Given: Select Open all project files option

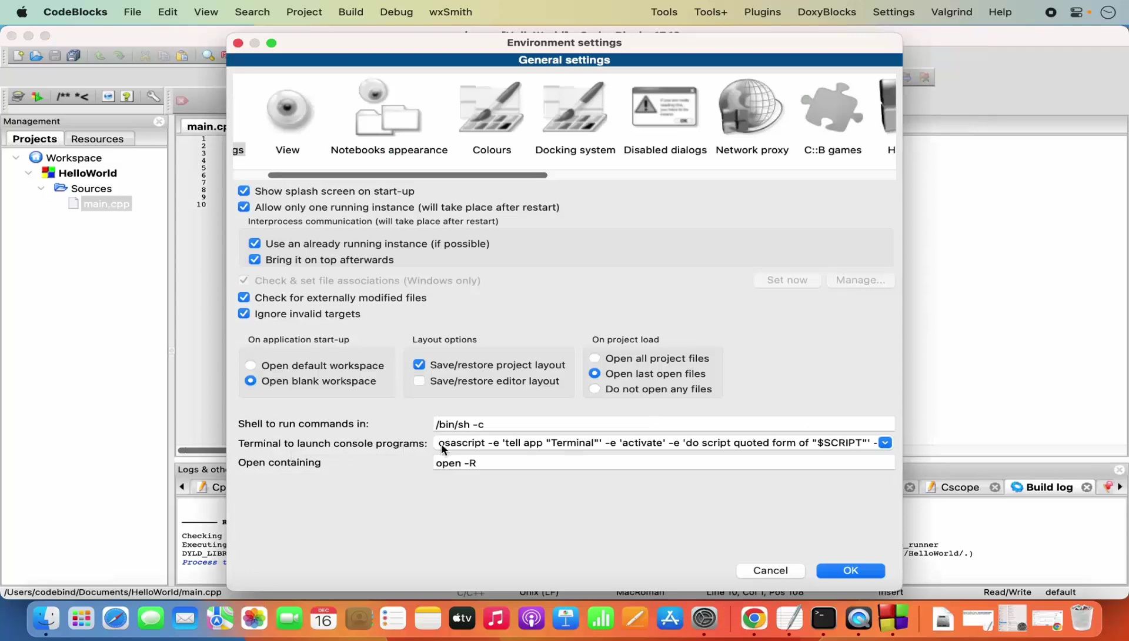Looking at the screenshot, I should click(594, 358).
